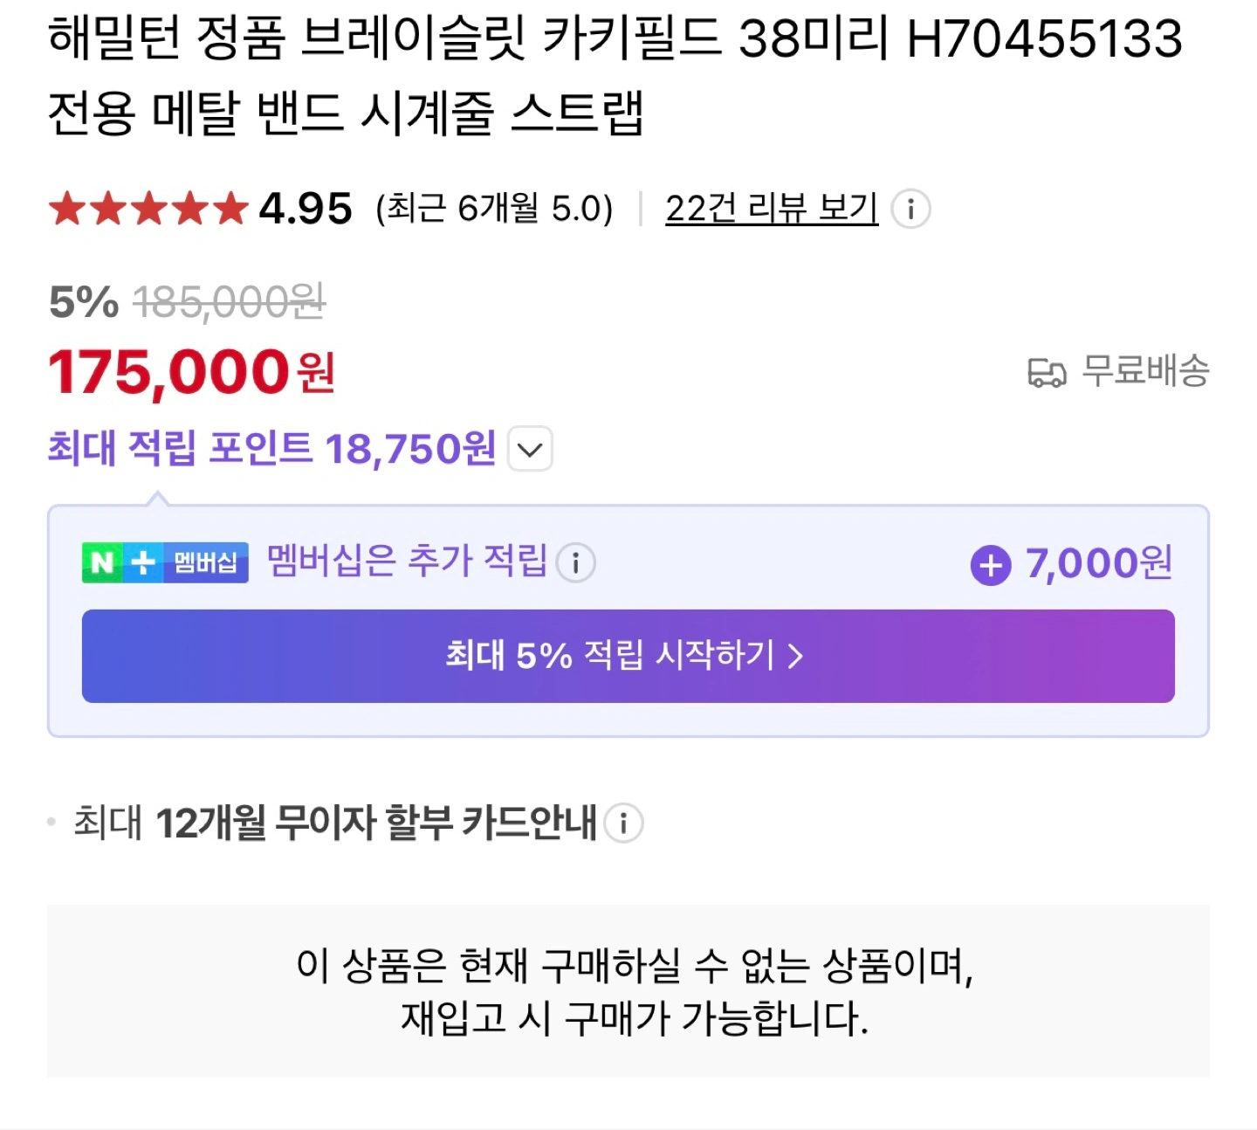1257x1130 pixels.
Task: Click the five red star rating icons
Action: click(x=148, y=210)
